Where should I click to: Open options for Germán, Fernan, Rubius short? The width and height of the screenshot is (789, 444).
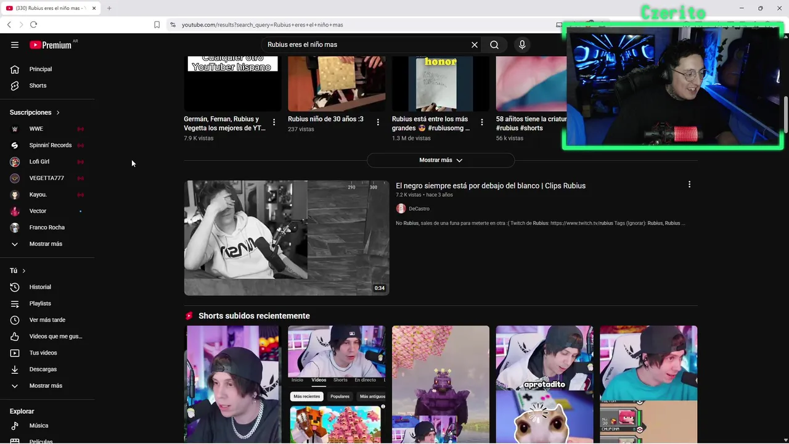274,122
